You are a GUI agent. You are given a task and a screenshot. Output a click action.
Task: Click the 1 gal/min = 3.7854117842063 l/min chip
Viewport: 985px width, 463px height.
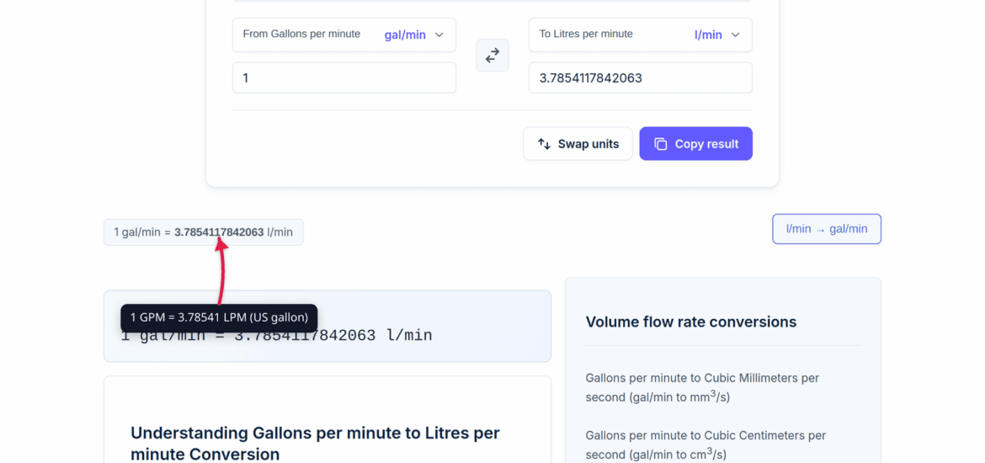click(204, 231)
